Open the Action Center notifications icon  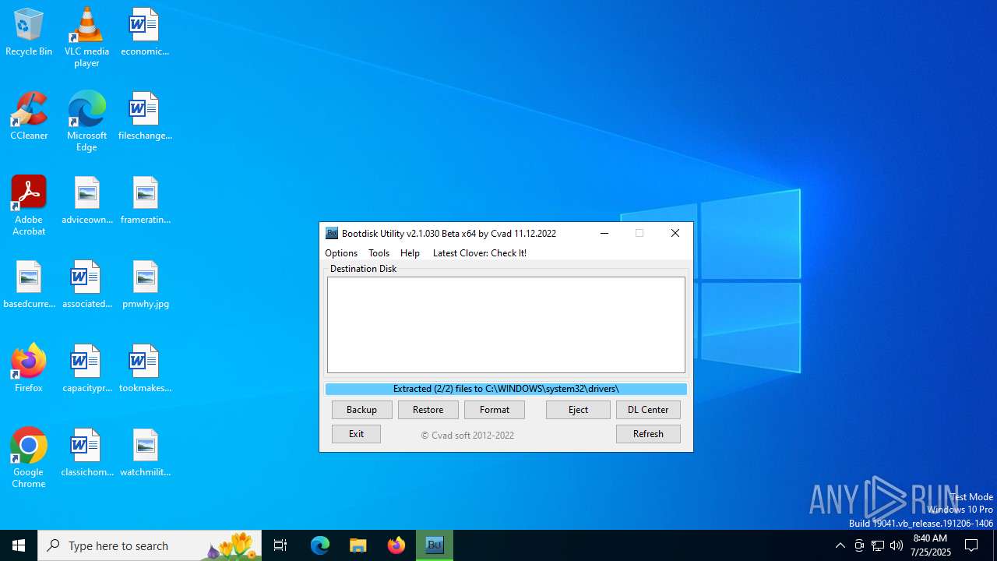coord(971,545)
